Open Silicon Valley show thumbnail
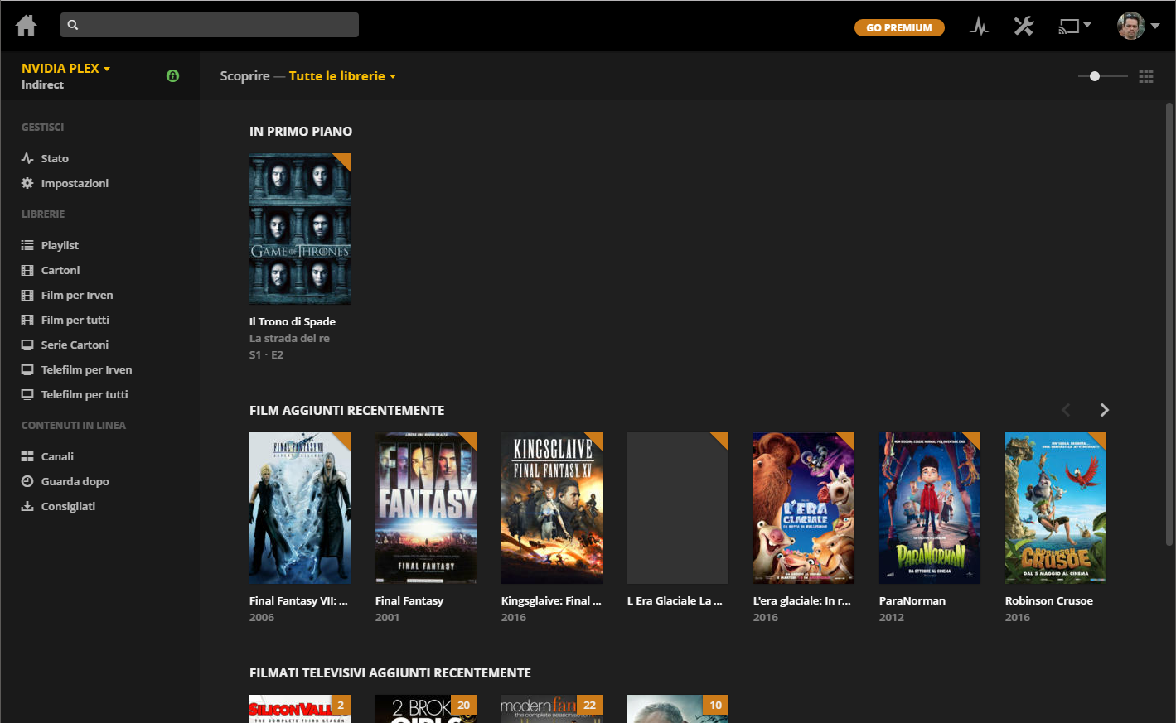 (300, 709)
